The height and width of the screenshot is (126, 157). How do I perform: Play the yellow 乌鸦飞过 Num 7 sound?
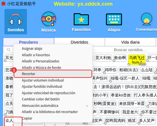(137, 60)
